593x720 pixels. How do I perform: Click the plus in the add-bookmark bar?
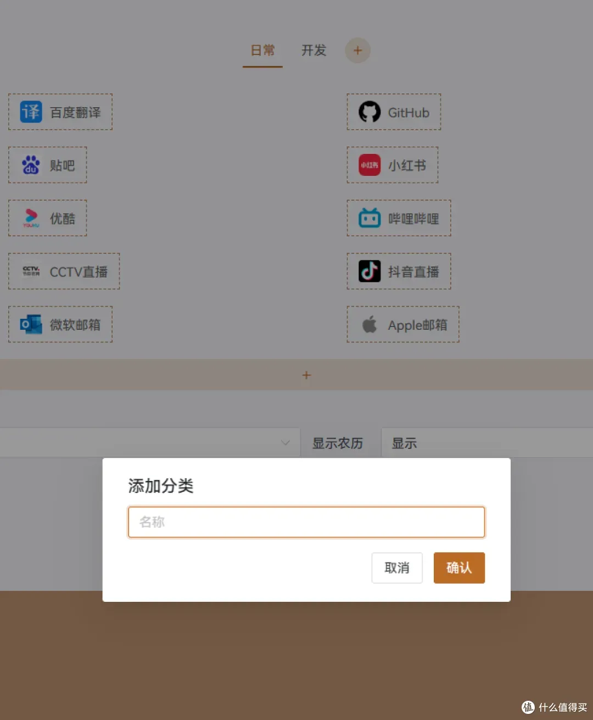tap(306, 375)
